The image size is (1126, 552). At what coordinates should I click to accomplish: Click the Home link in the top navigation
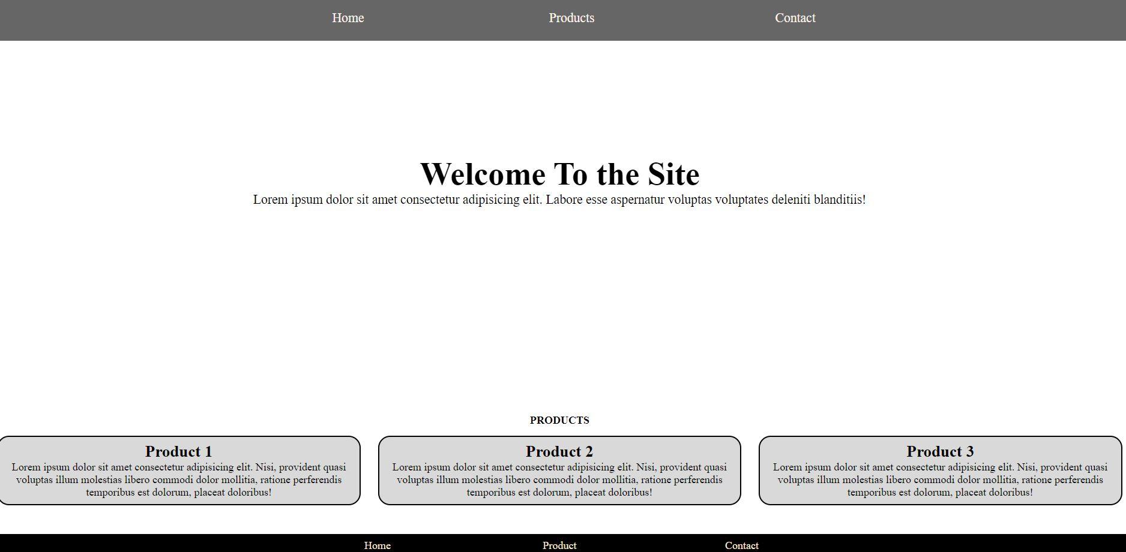348,17
